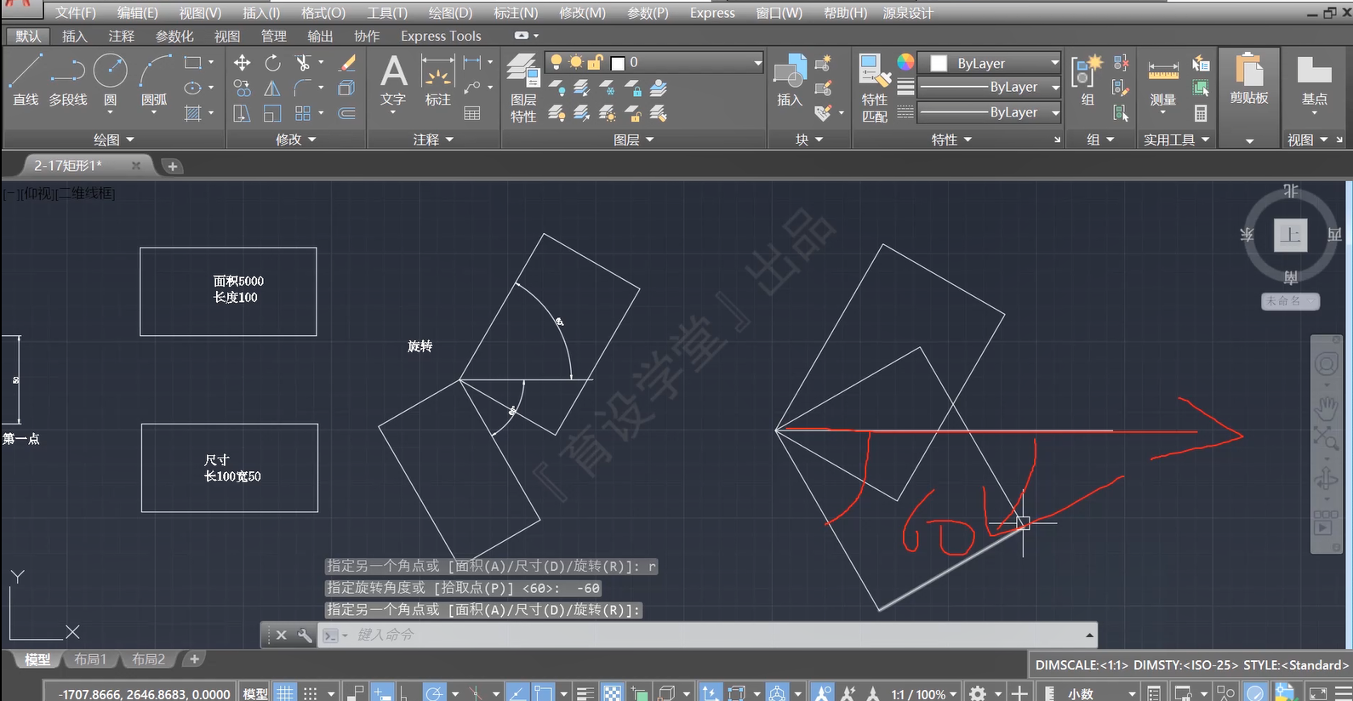
Task: Open the ByLayer lineweight dropdown (middle)
Action: coord(1055,87)
